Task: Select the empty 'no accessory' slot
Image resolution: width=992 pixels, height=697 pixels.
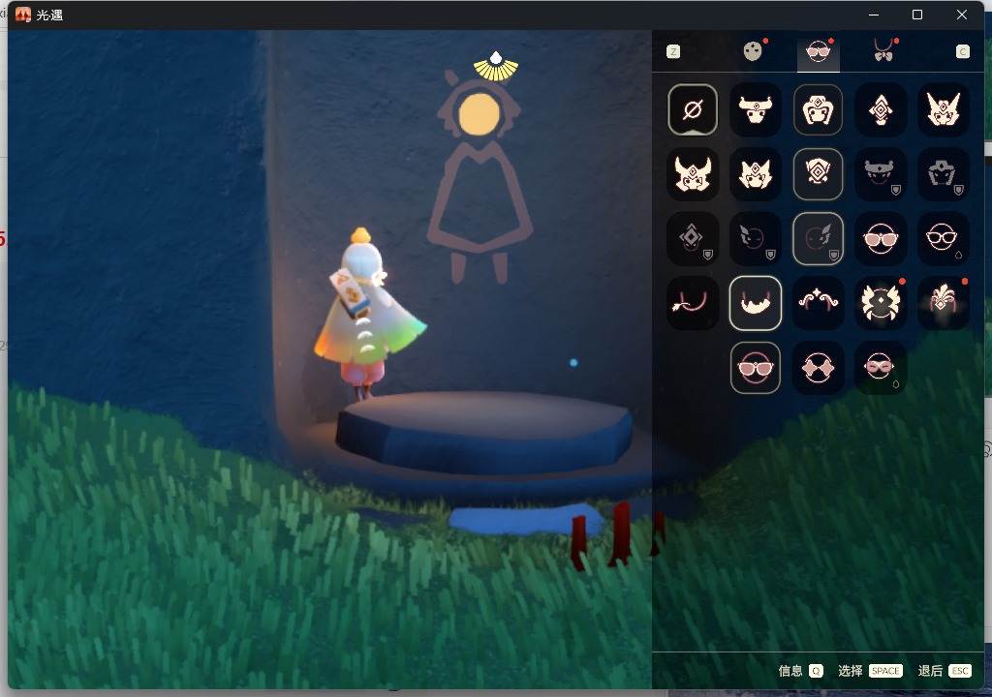Action: (692, 109)
